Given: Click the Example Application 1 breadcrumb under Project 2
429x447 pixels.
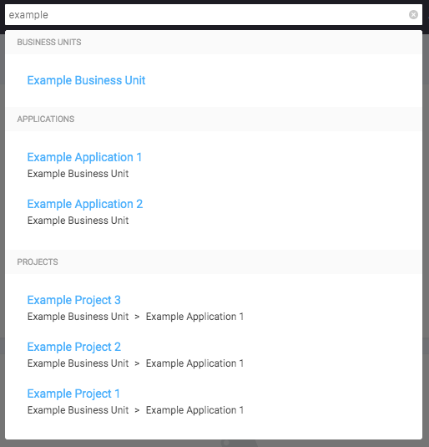Looking at the screenshot, I should tap(194, 363).
